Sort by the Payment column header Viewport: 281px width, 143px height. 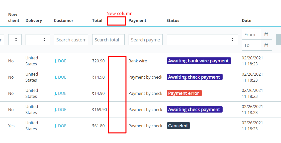click(137, 20)
